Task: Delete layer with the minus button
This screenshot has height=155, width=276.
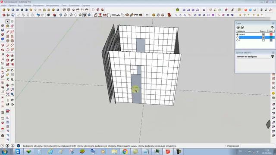Action: point(242,27)
